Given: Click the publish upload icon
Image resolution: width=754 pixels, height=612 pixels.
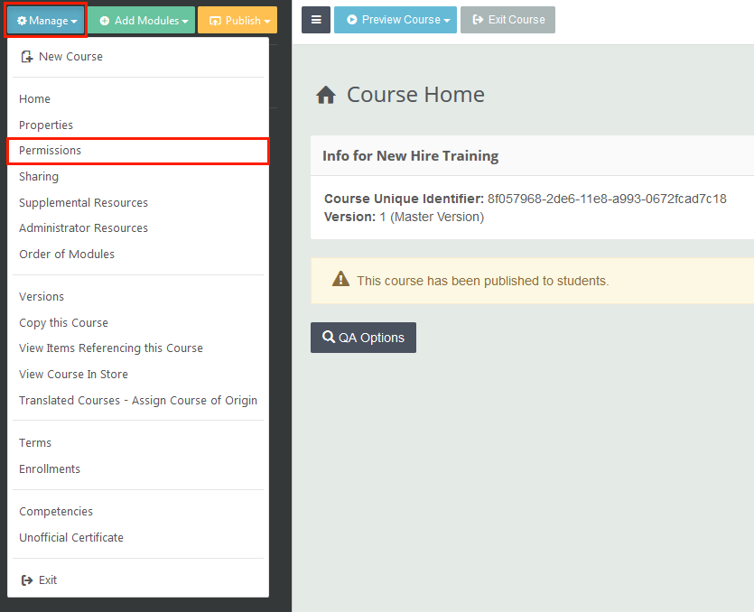Looking at the screenshot, I should tap(215, 21).
